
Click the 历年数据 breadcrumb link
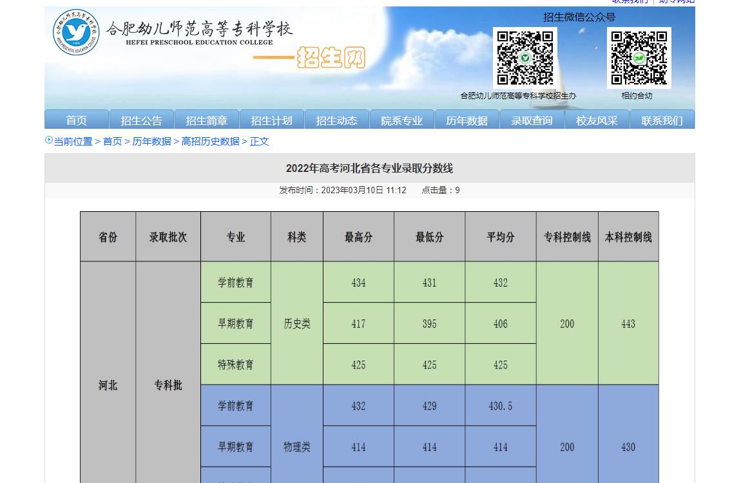click(x=151, y=141)
